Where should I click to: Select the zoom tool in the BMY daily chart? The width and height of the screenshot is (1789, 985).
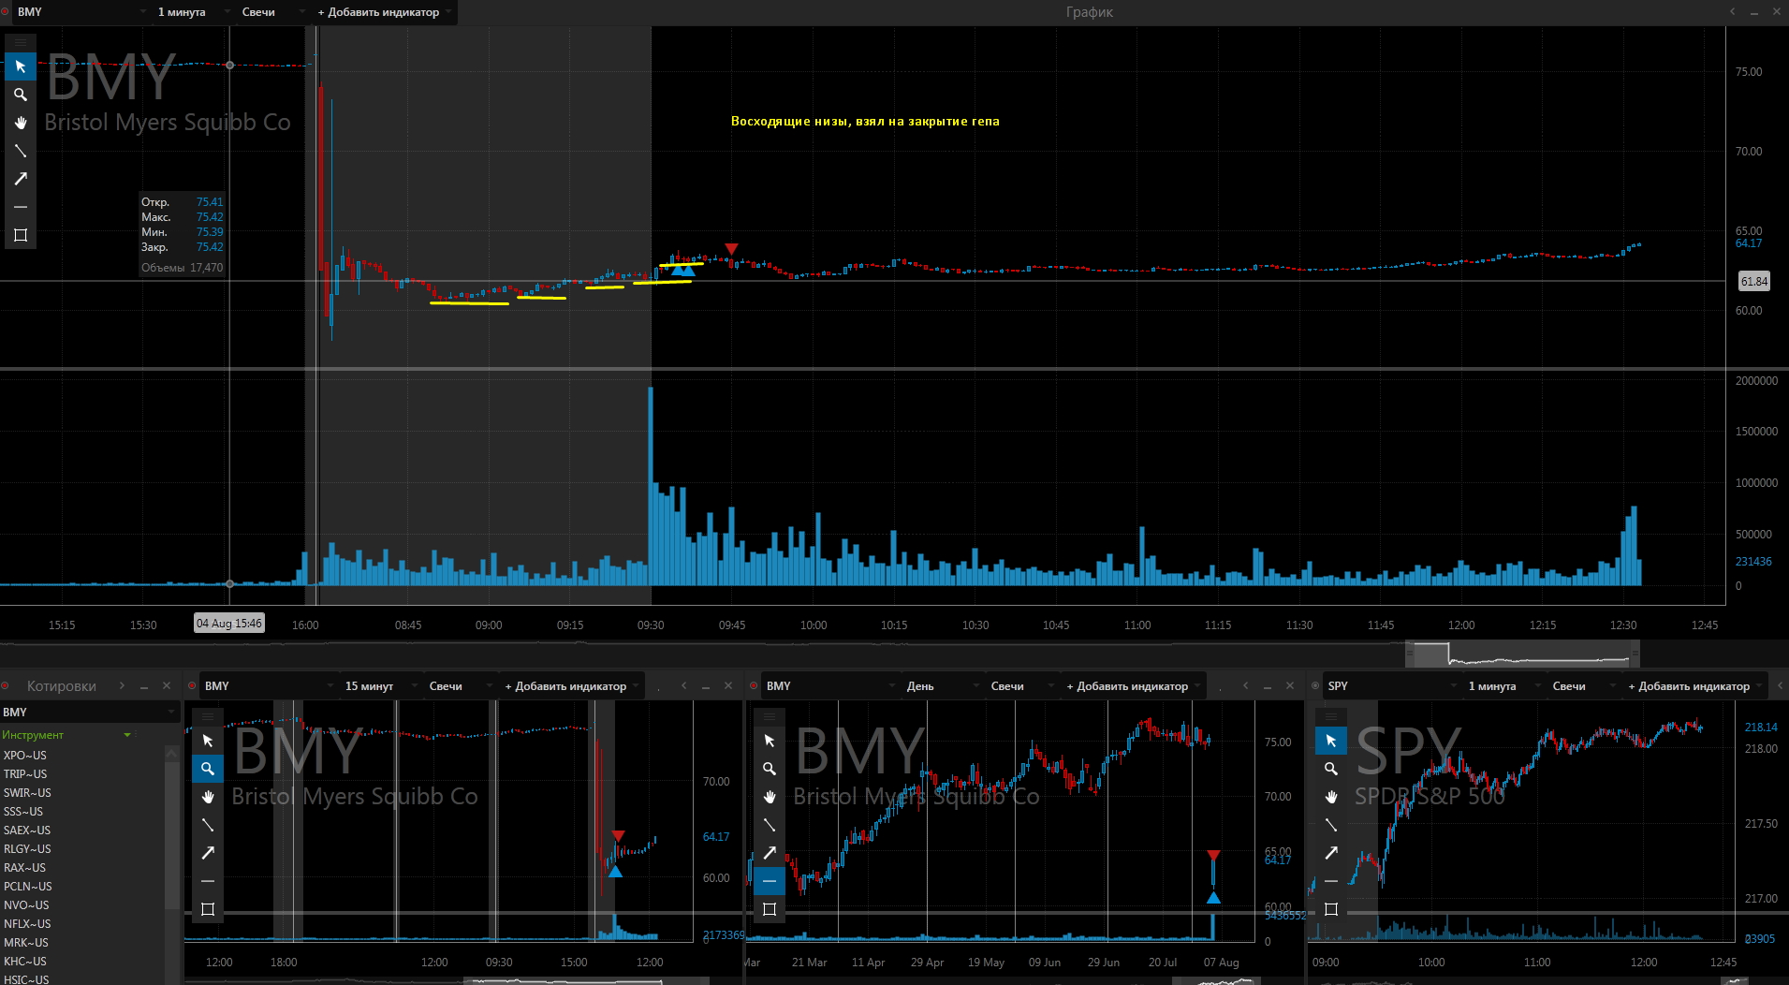point(770,769)
